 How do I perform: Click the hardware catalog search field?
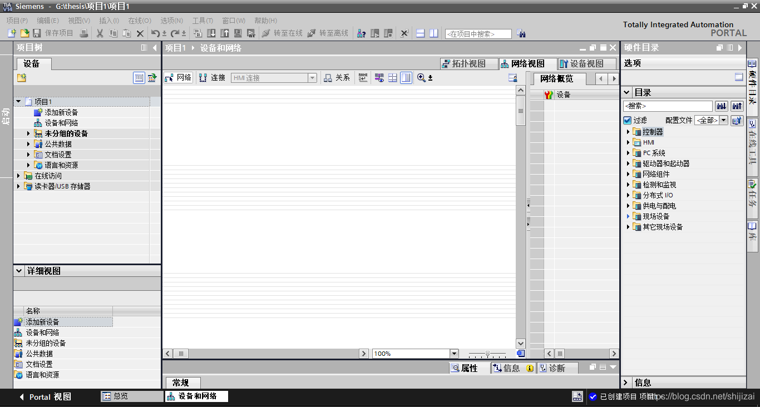pos(668,106)
